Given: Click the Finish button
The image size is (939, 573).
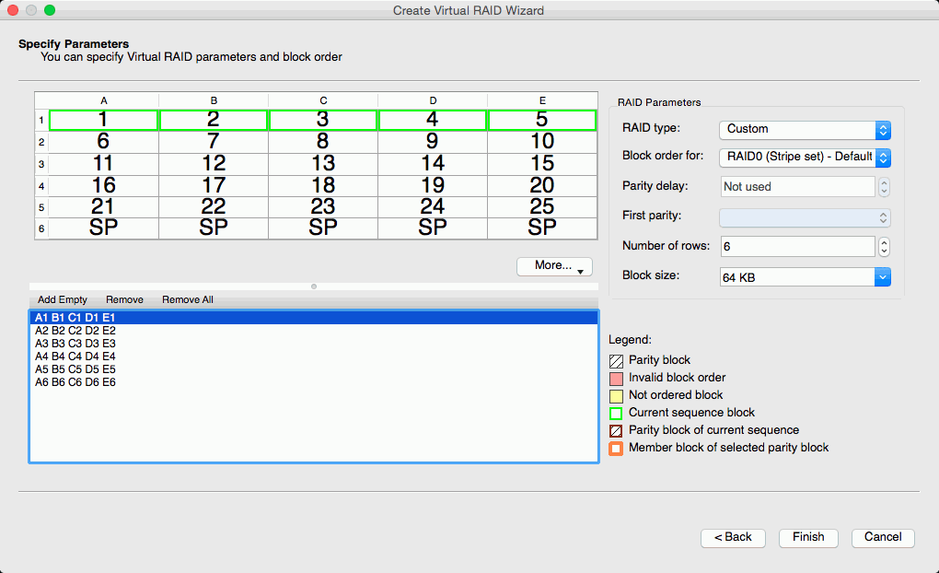Looking at the screenshot, I should point(808,537).
